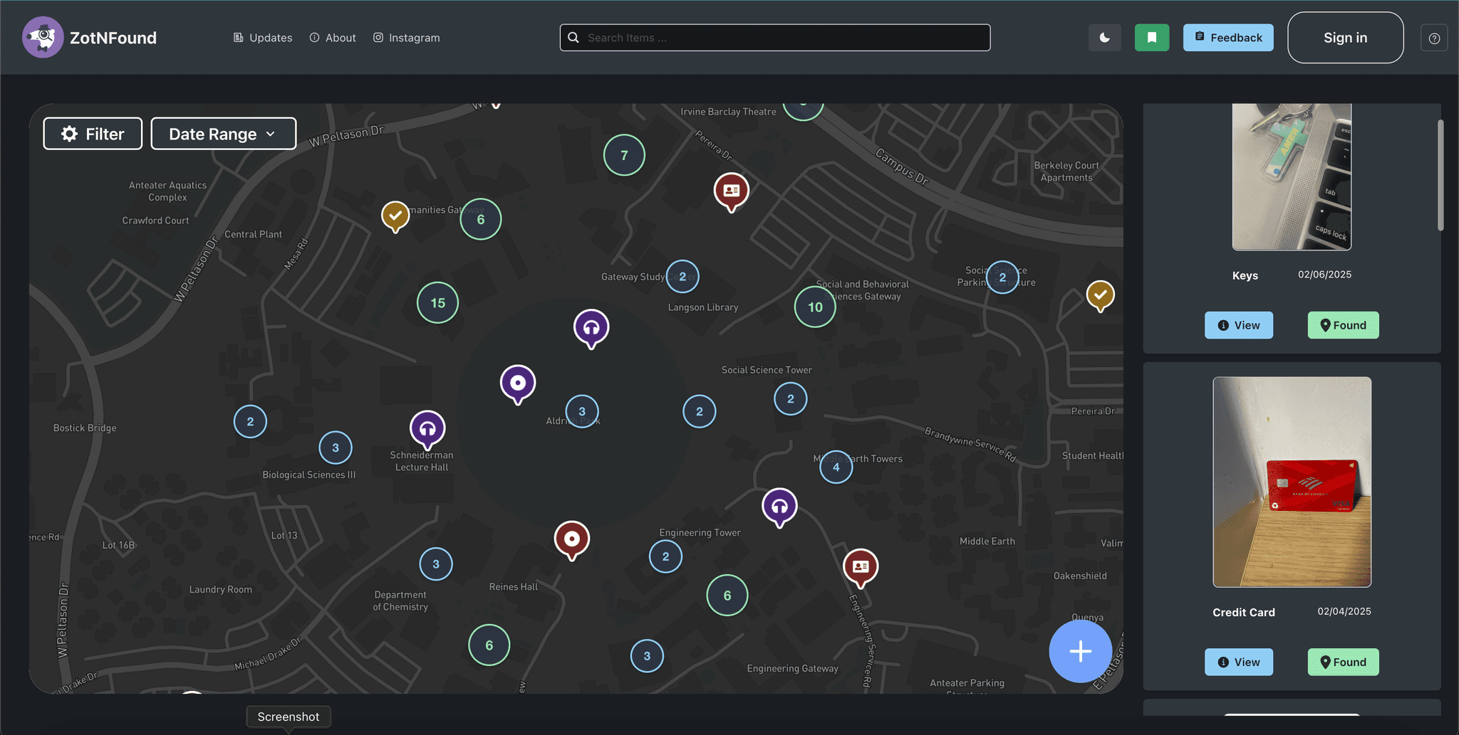Open the Updates page
Screen dimensions: 1459x735
(263, 38)
